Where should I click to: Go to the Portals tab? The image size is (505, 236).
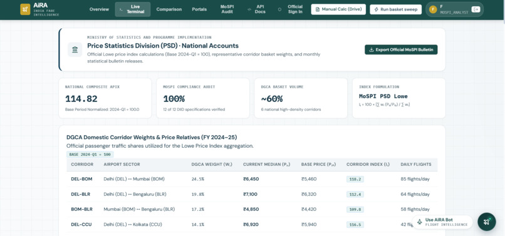(199, 9)
